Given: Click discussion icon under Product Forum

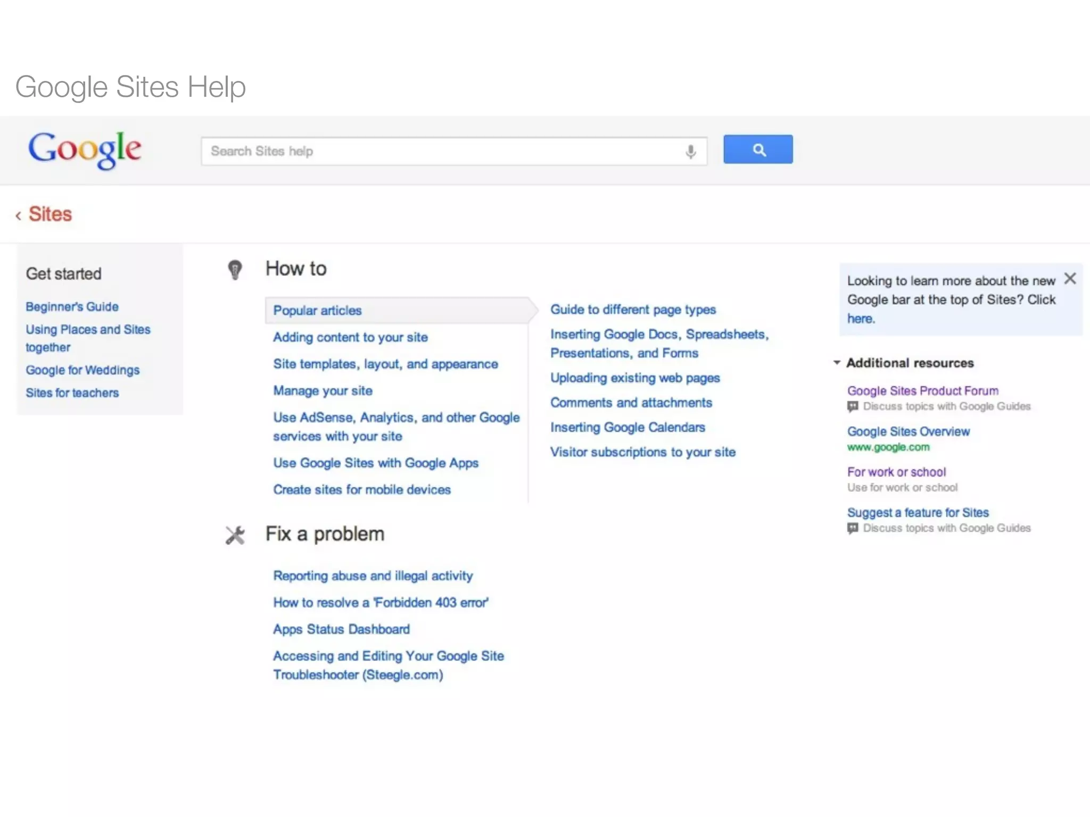Looking at the screenshot, I should 853,407.
